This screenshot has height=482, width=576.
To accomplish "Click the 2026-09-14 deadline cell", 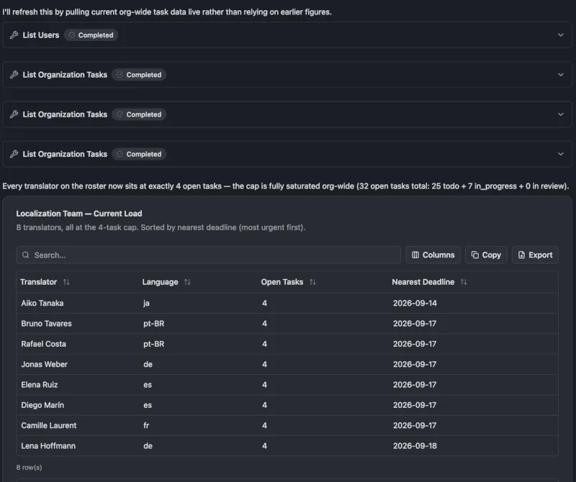I will [x=415, y=303].
